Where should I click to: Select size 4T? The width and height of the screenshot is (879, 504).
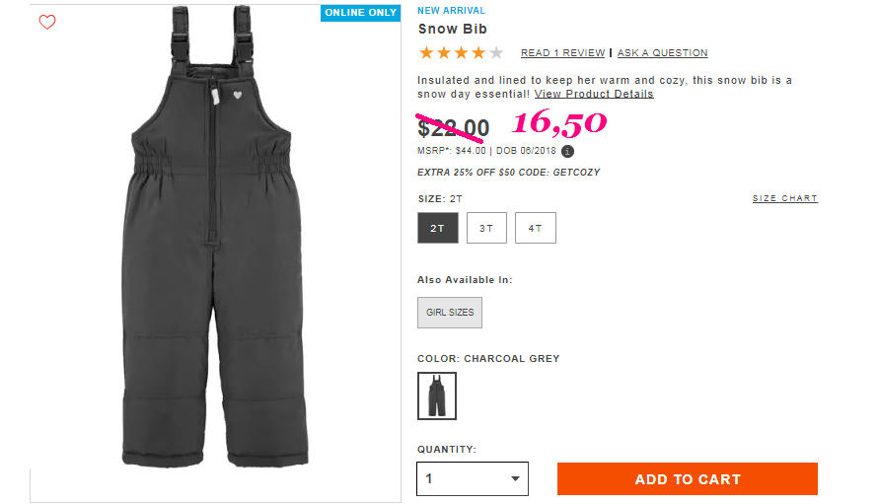tap(536, 228)
